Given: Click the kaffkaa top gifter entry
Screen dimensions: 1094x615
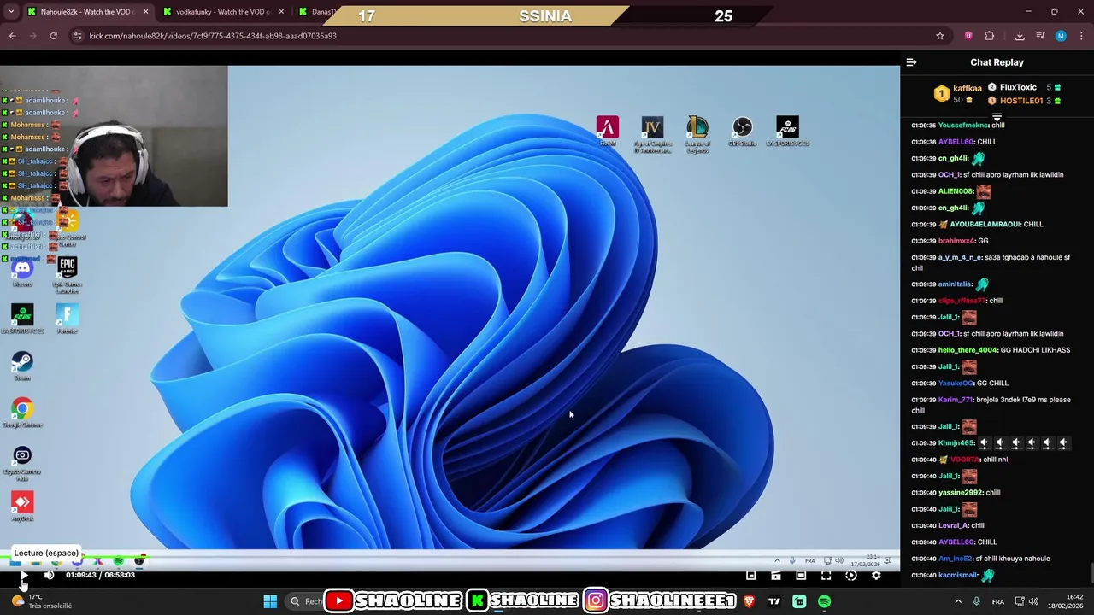Looking at the screenshot, I should coord(957,94).
